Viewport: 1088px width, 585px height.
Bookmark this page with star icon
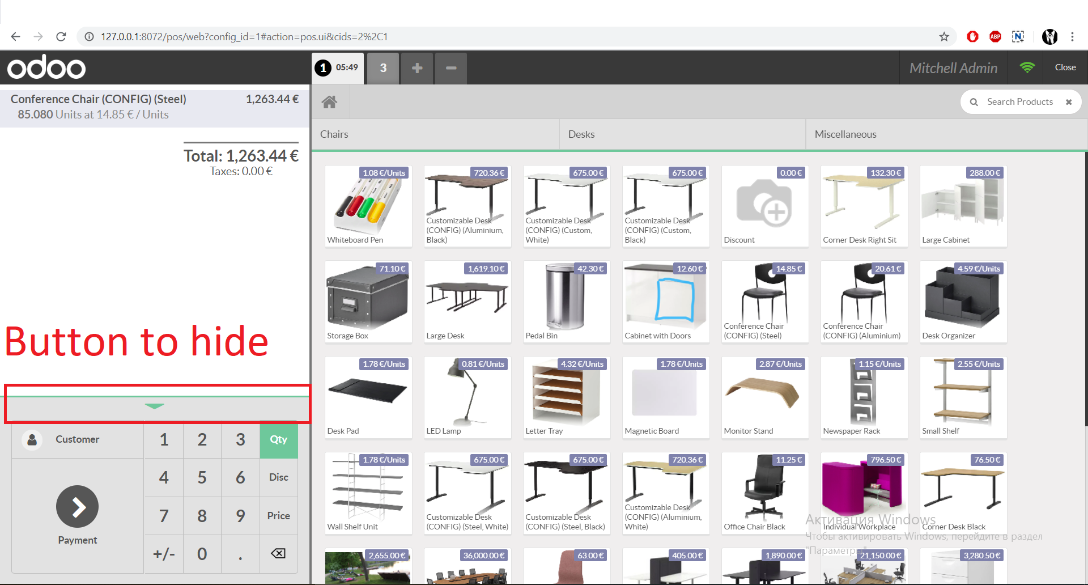point(944,37)
